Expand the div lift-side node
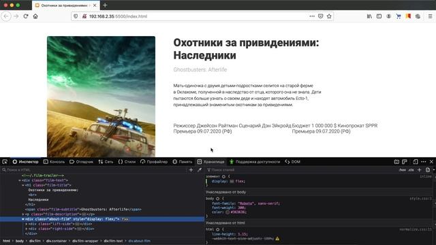This screenshot has height=245, width=436. 27,224
